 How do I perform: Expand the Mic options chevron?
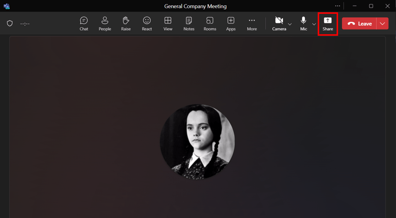coord(314,24)
